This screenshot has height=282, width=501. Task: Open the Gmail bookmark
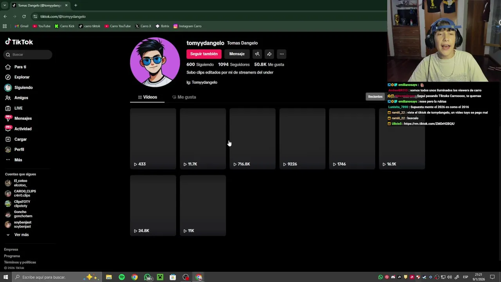pos(22,26)
